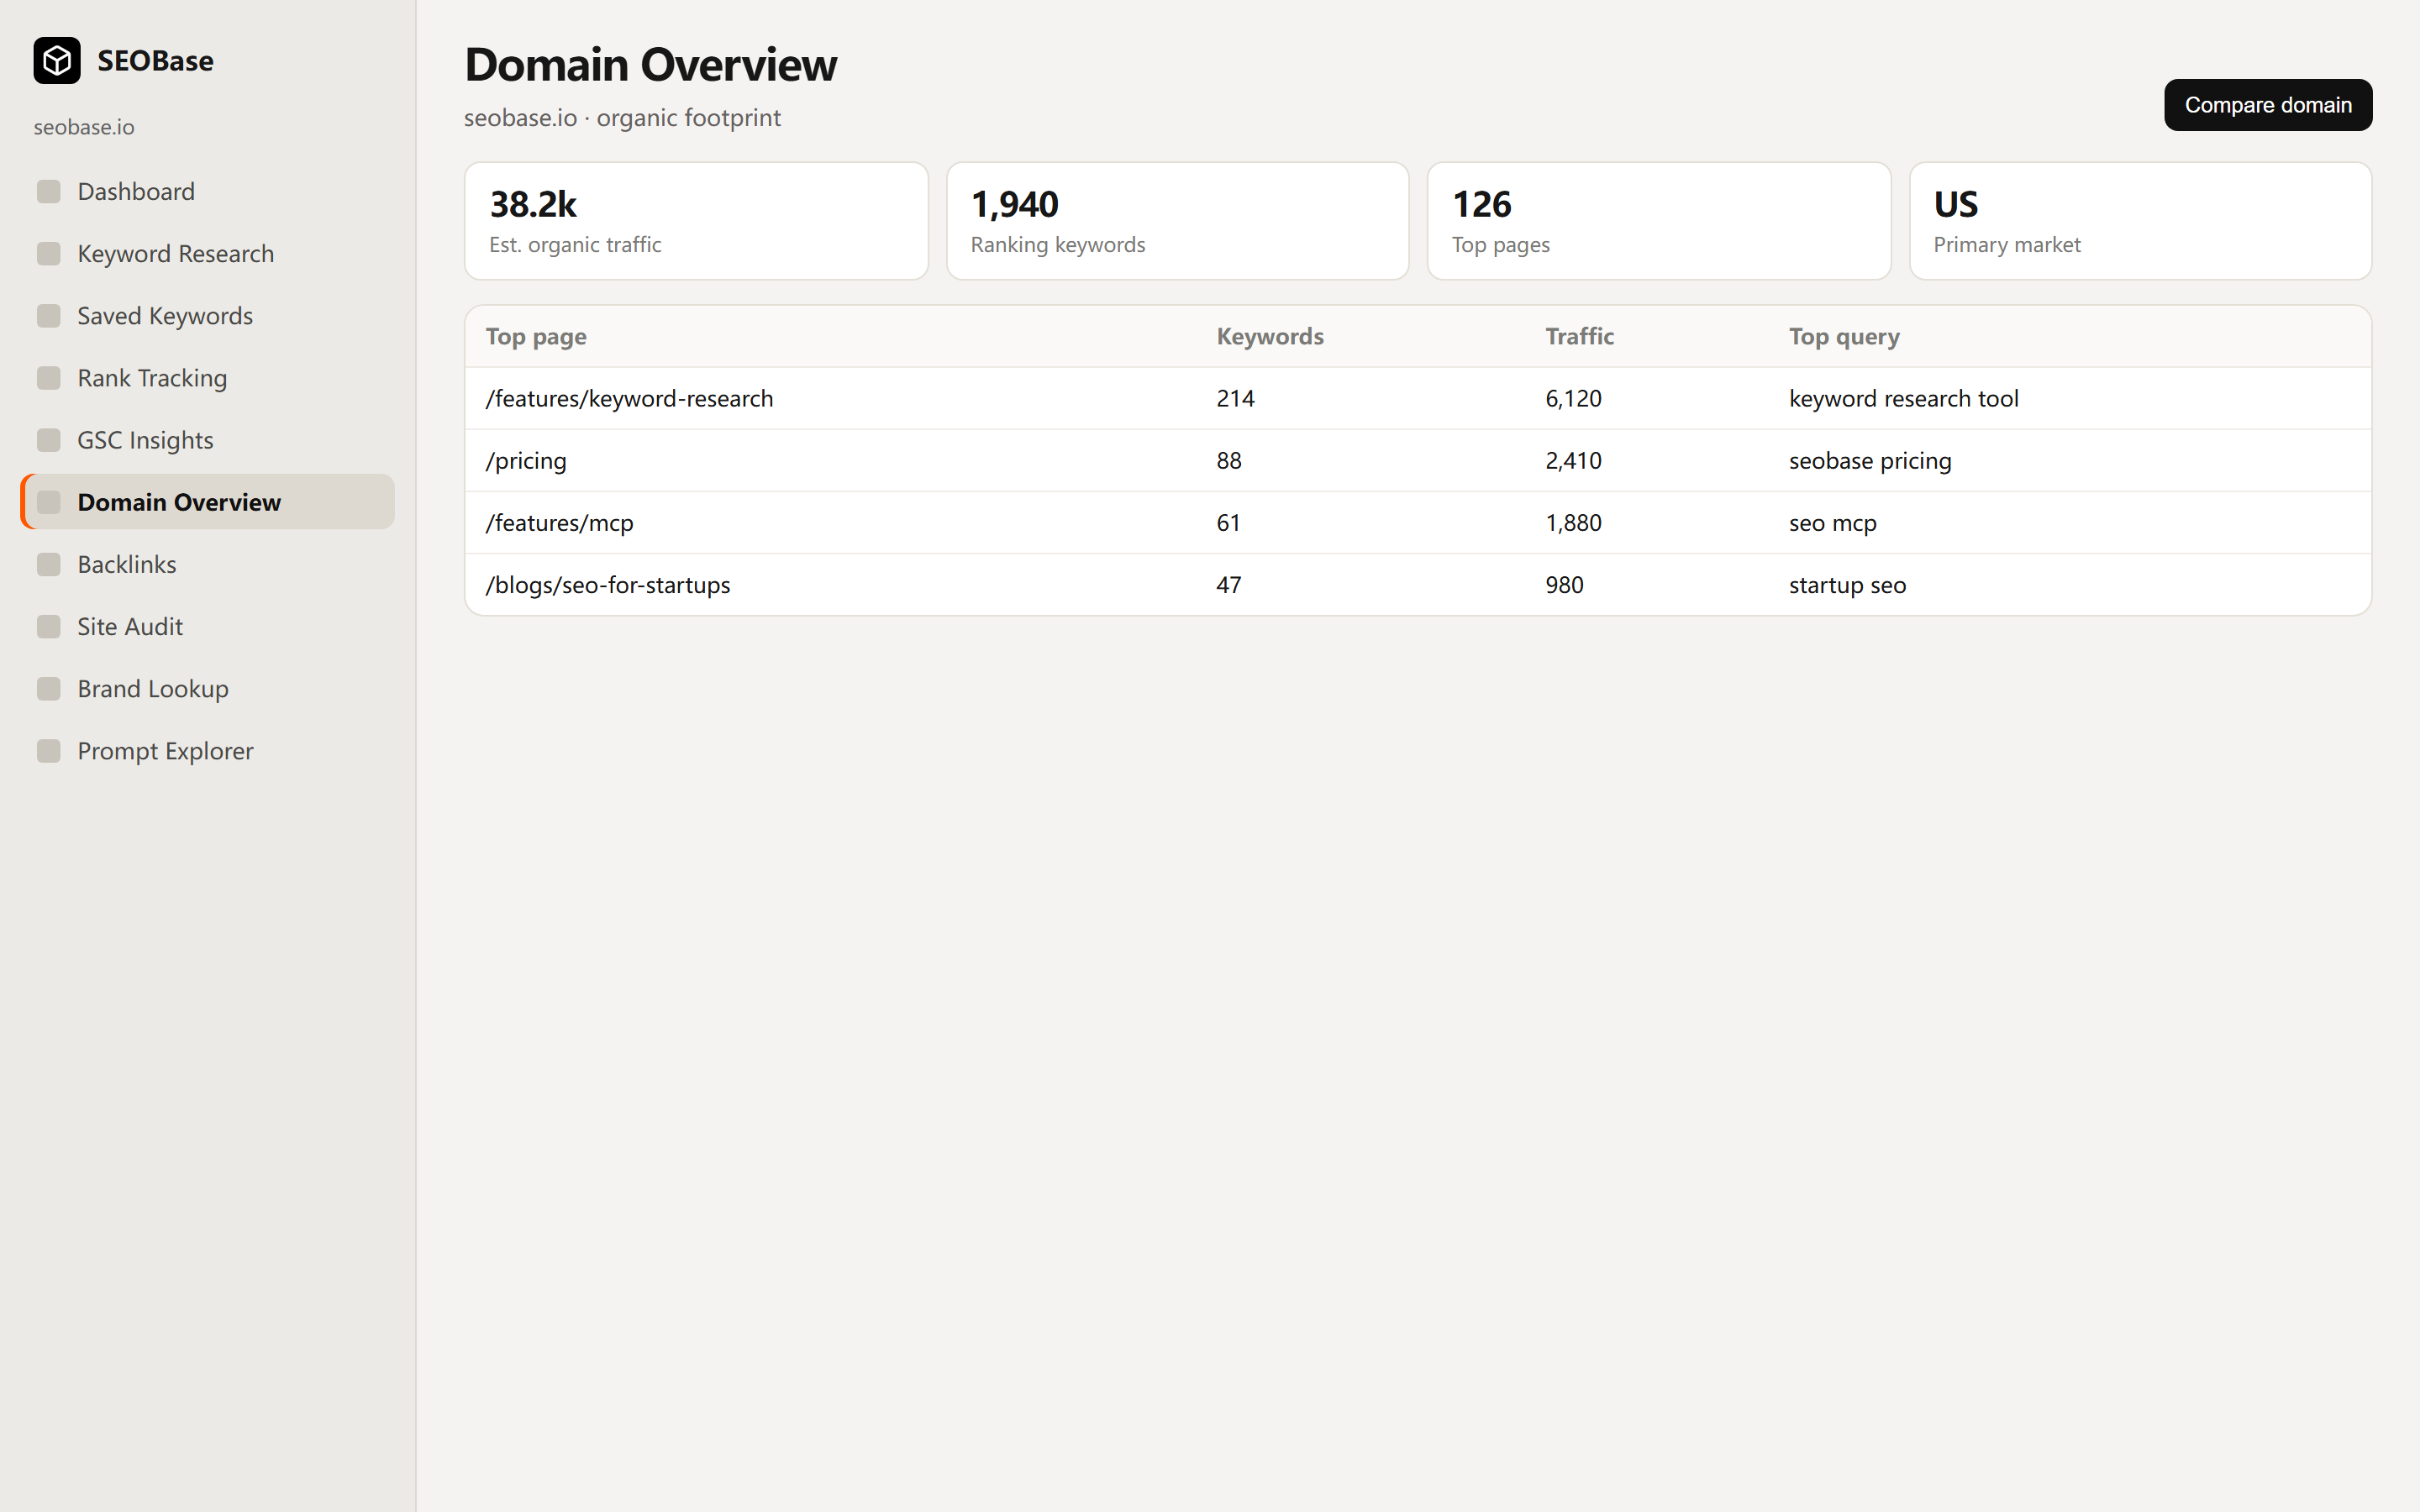This screenshot has width=2420, height=1512.
Task: Click the Saved Keywords sidebar icon
Action: pyautogui.click(x=49, y=316)
